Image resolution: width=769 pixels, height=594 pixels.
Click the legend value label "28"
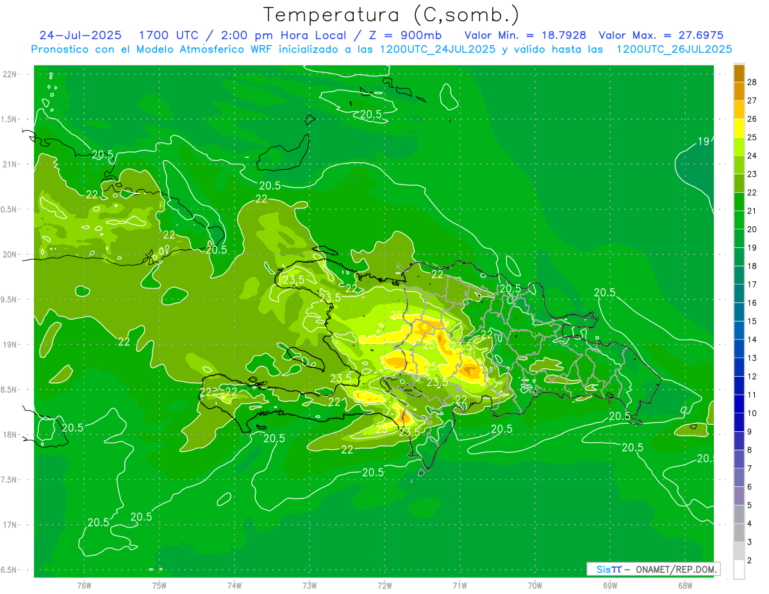752,81
